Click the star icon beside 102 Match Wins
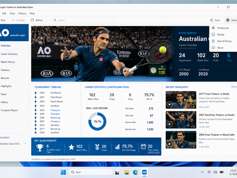The image size is (237, 178). pos(71,147)
